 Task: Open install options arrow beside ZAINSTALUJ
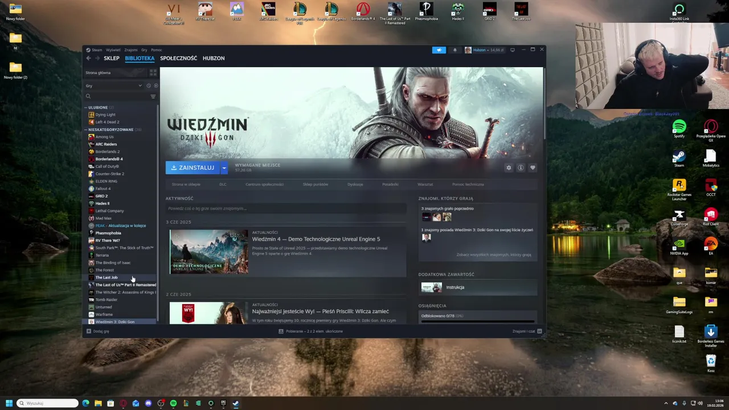(x=224, y=168)
